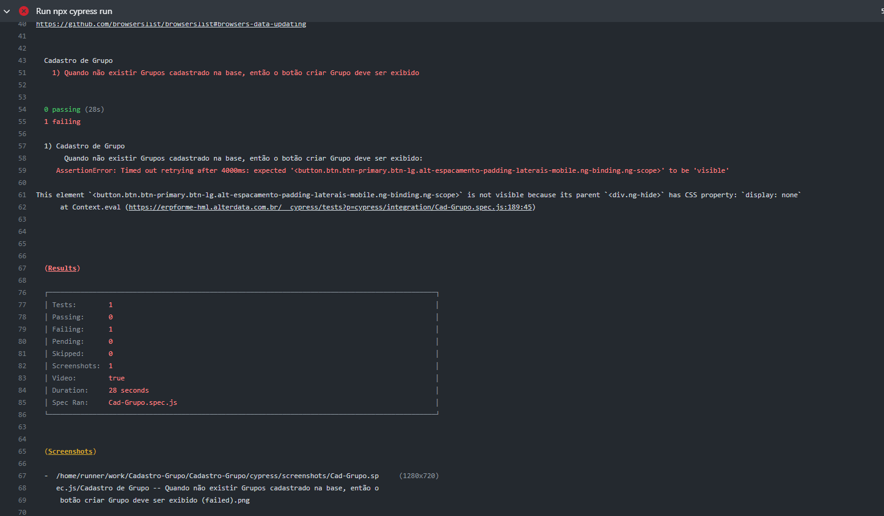Select the 'Cadastro de Grupo' suite title on line 43
The width and height of the screenshot is (884, 516).
[x=78, y=60]
